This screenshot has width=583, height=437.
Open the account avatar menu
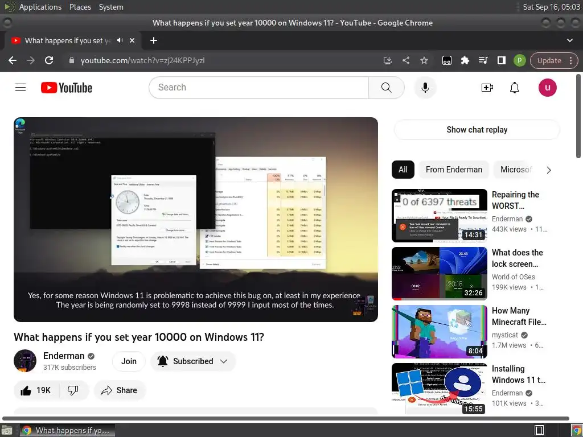[547, 88]
